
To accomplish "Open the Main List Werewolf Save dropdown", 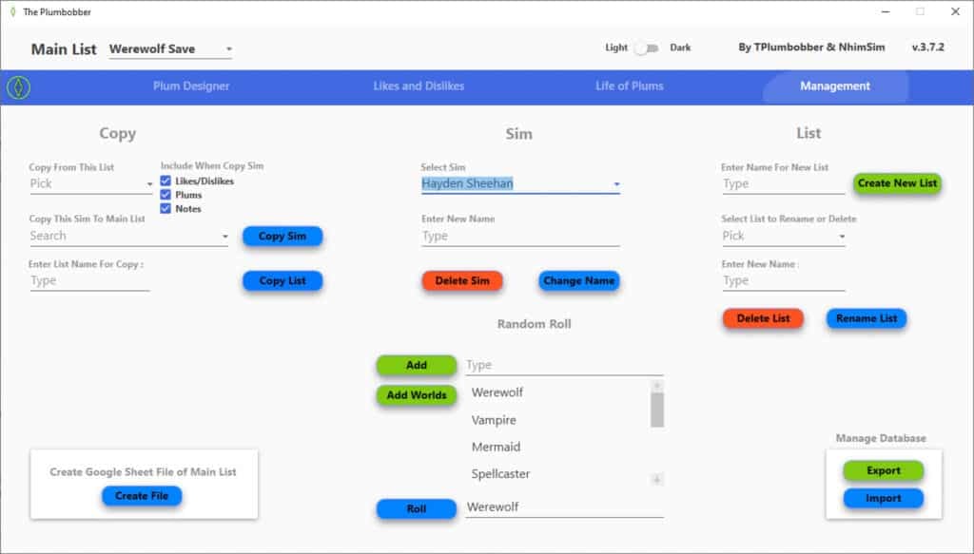I will pyautogui.click(x=170, y=49).
